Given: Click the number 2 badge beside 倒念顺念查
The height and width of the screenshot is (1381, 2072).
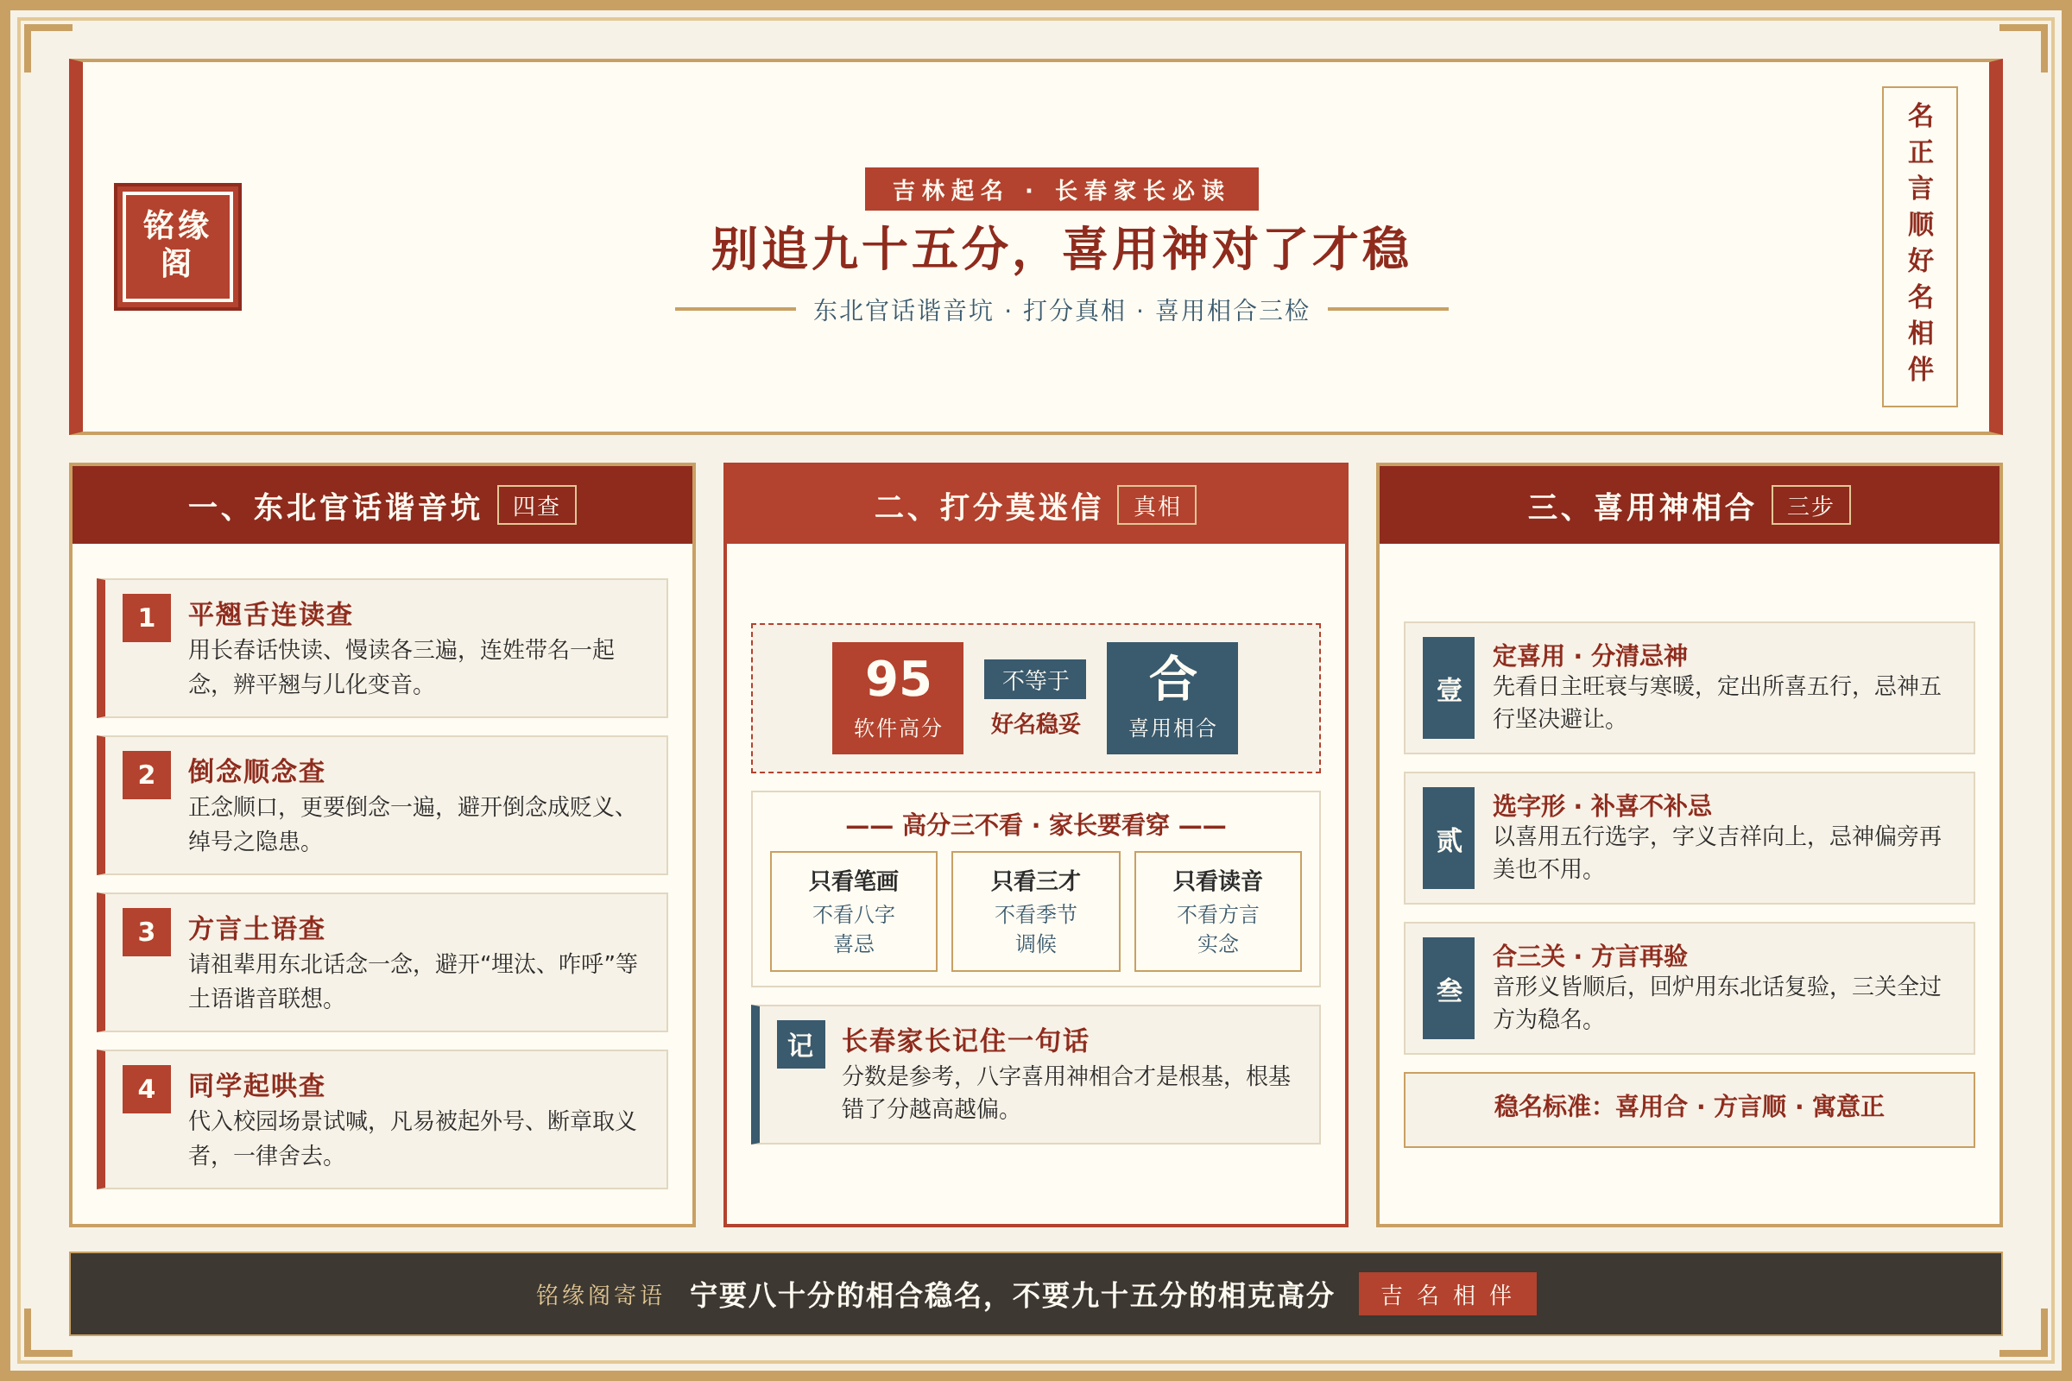Looking at the screenshot, I should pyautogui.click(x=146, y=774).
